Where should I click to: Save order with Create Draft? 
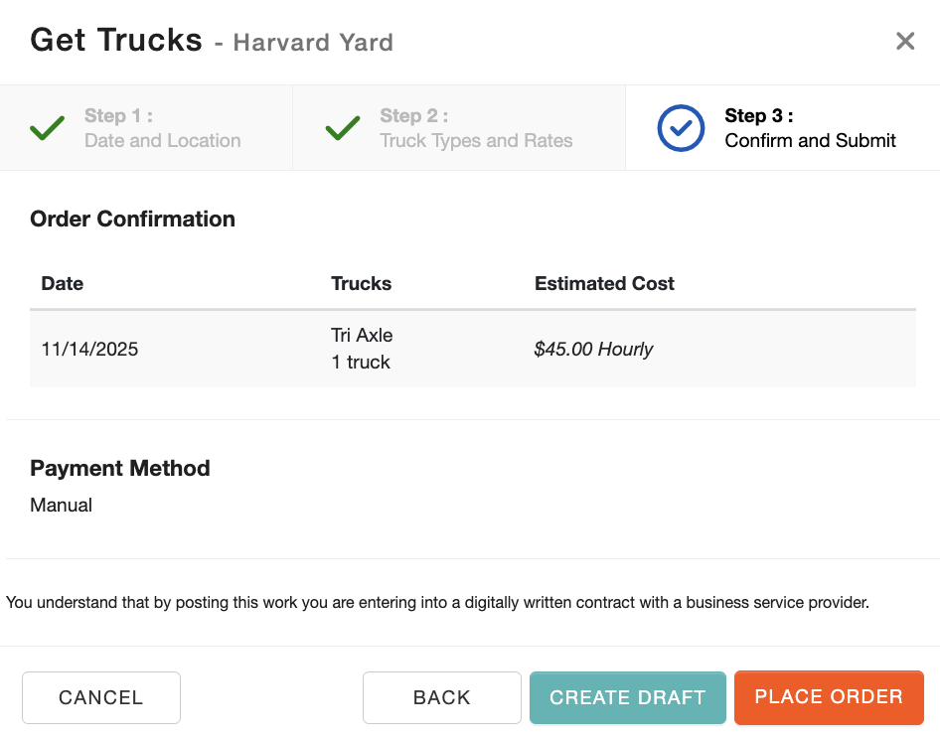pos(627,697)
